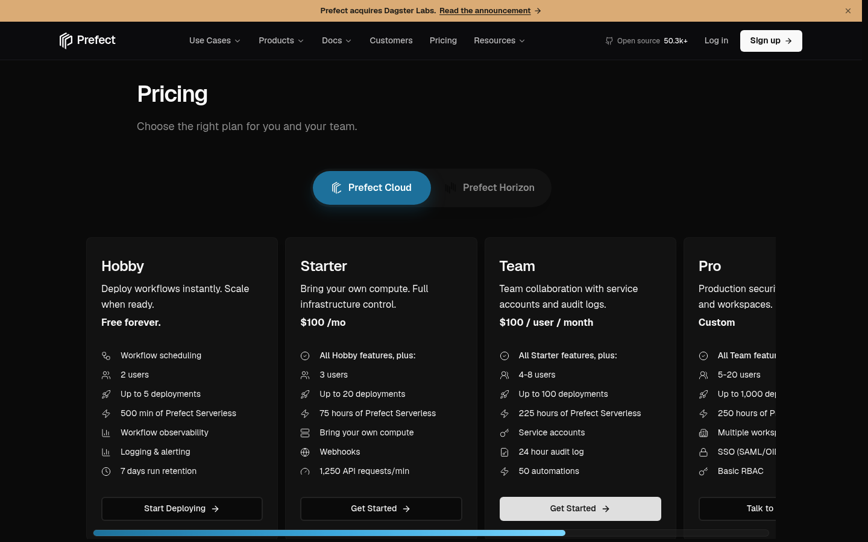Expand the Use Cases menu
Screen dimensions: 868x542
[x=215, y=40]
